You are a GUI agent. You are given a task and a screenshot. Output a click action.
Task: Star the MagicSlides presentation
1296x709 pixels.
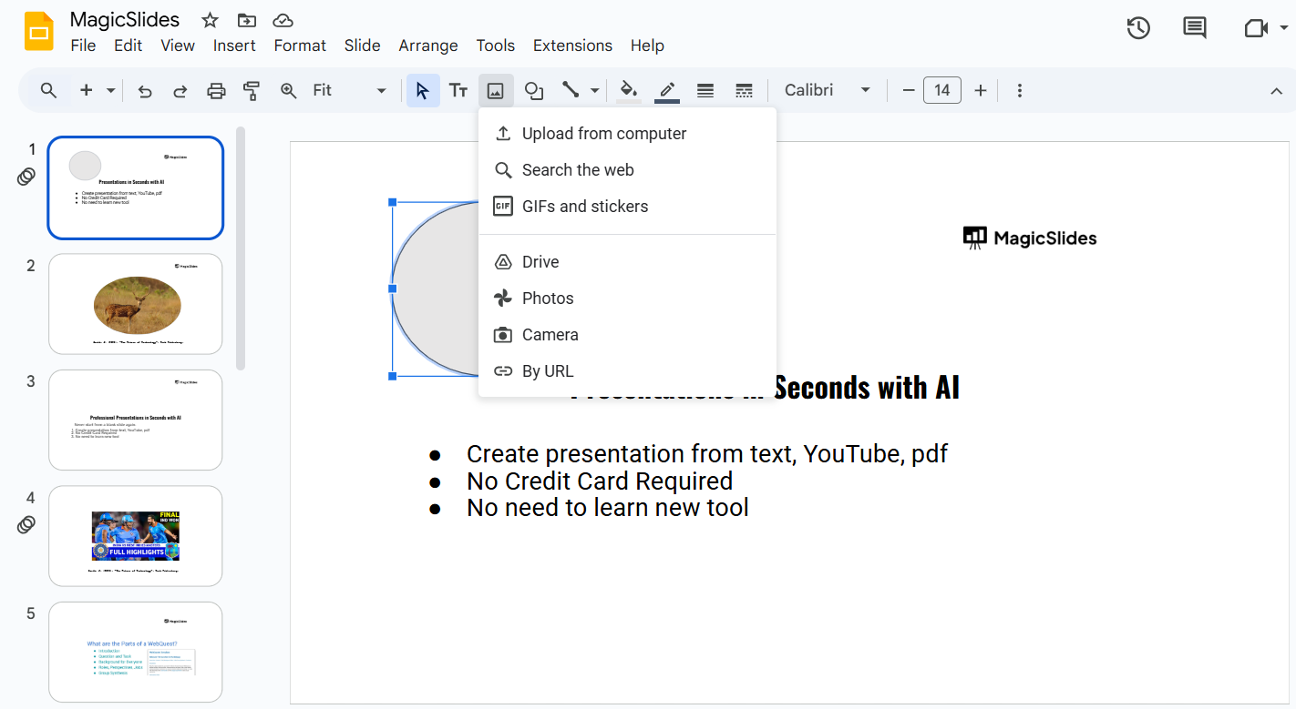[x=210, y=20]
